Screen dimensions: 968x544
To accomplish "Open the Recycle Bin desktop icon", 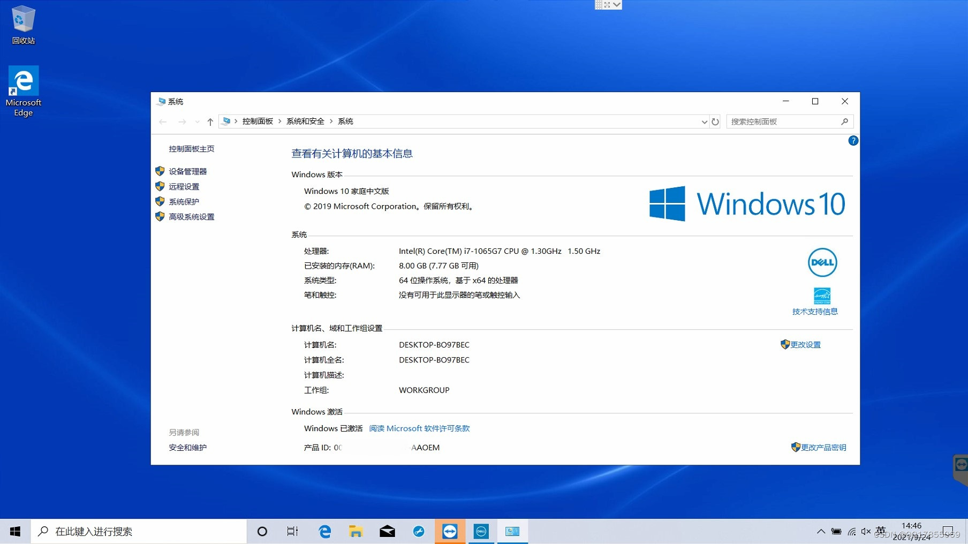I will [x=23, y=25].
